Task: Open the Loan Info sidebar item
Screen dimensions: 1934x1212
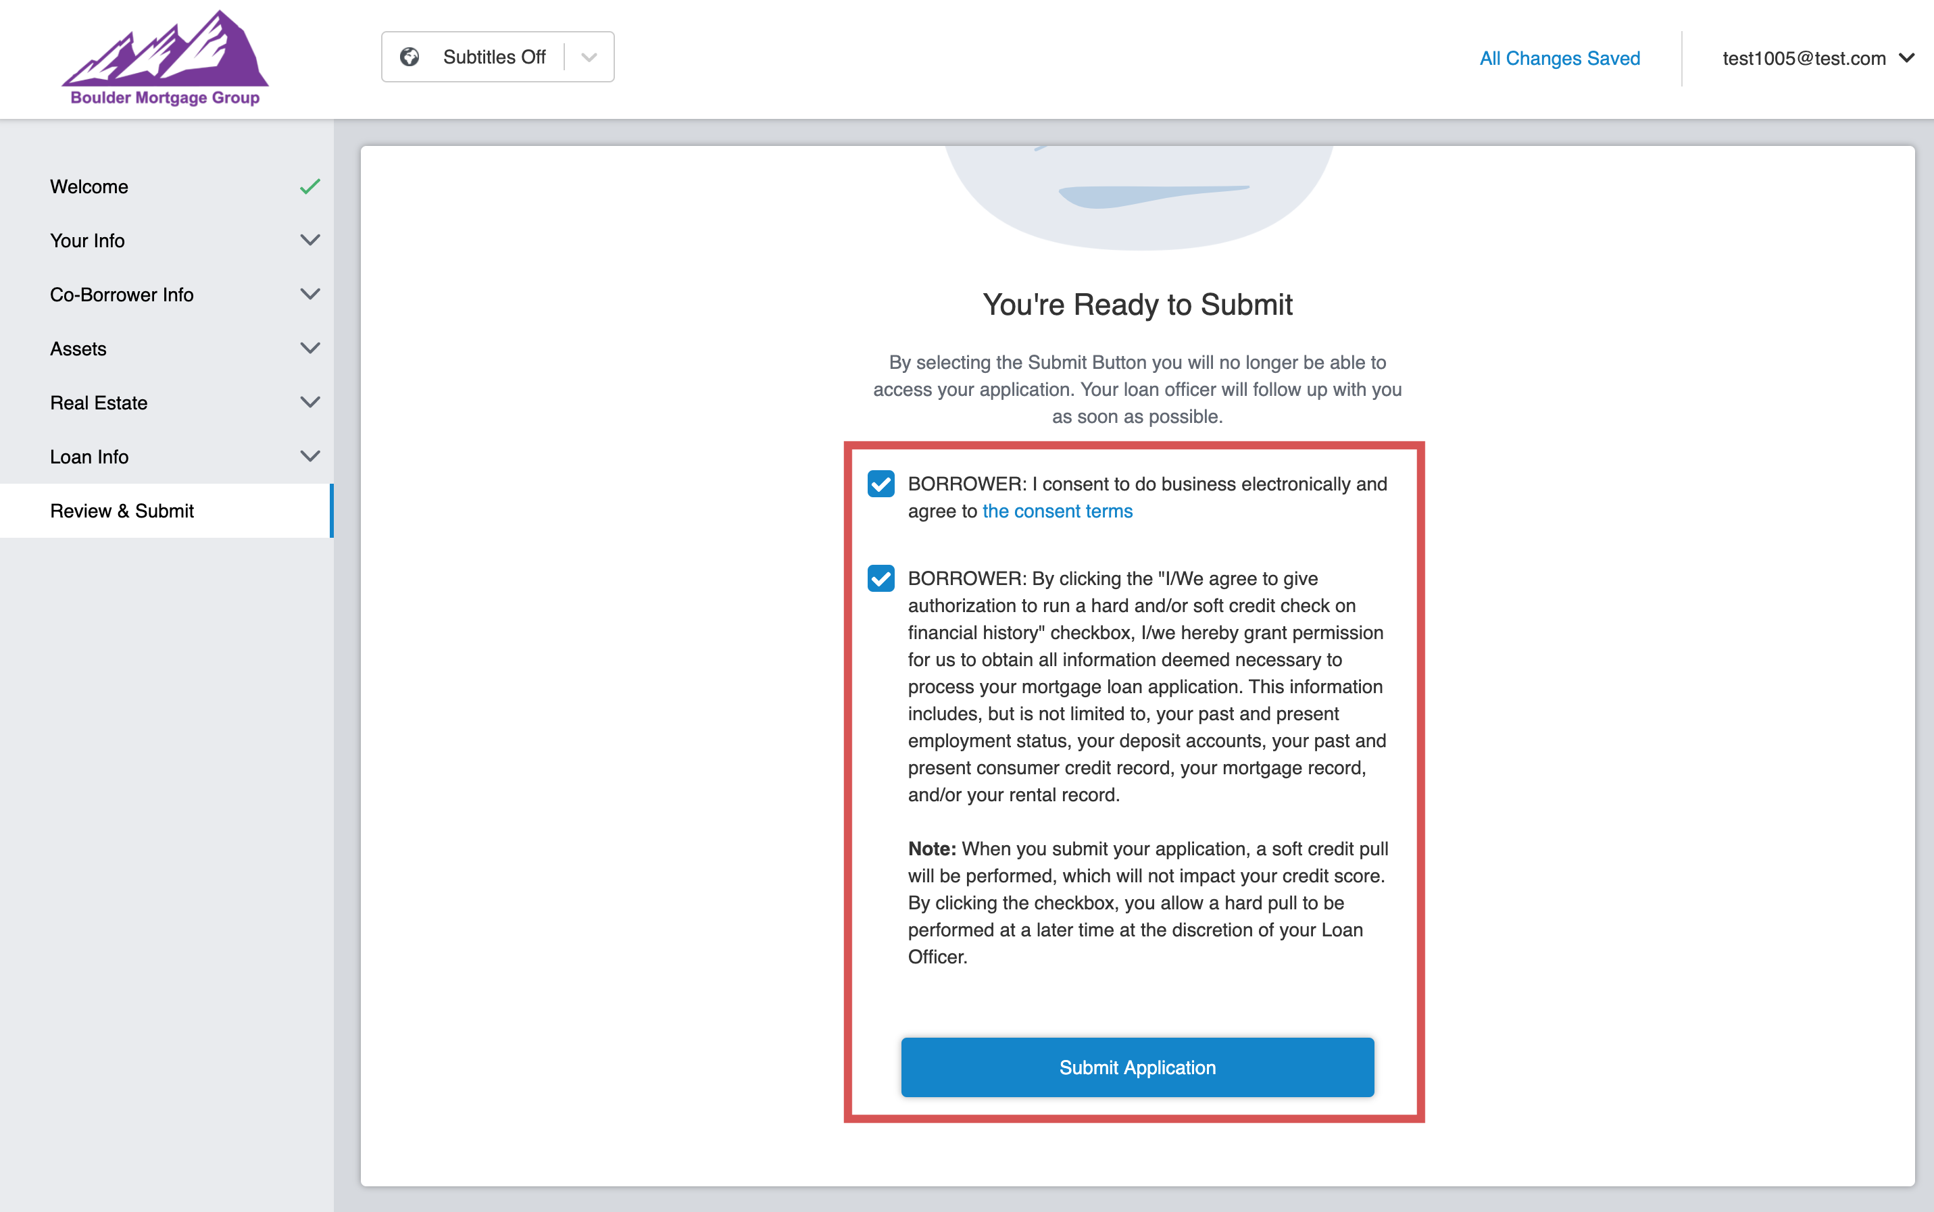Action: pos(89,457)
